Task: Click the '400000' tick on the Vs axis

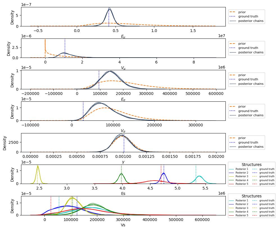Action: coord(150,220)
